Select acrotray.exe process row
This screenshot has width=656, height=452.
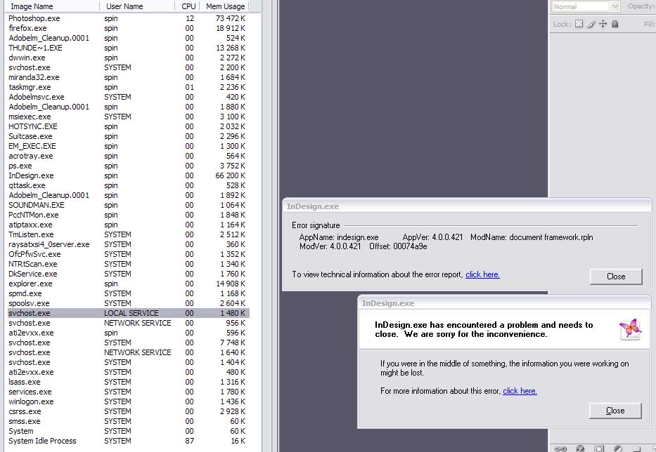click(129, 156)
